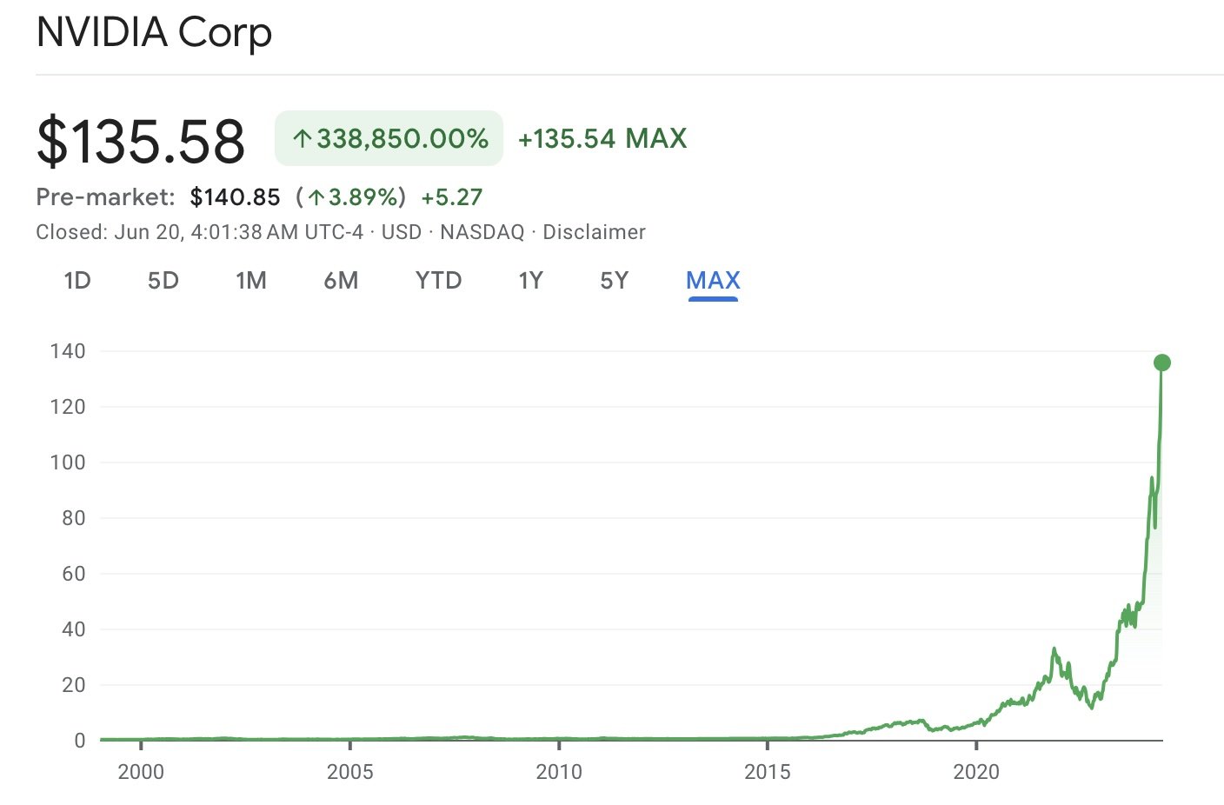Select the 1D time range tab

77,281
